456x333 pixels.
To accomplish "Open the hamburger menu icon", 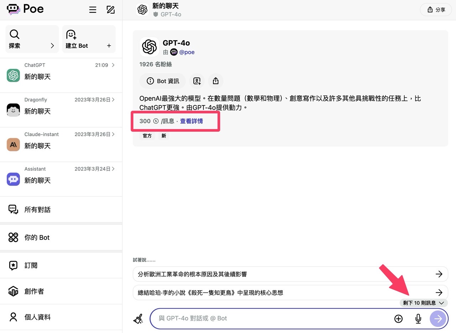I will (x=93, y=10).
